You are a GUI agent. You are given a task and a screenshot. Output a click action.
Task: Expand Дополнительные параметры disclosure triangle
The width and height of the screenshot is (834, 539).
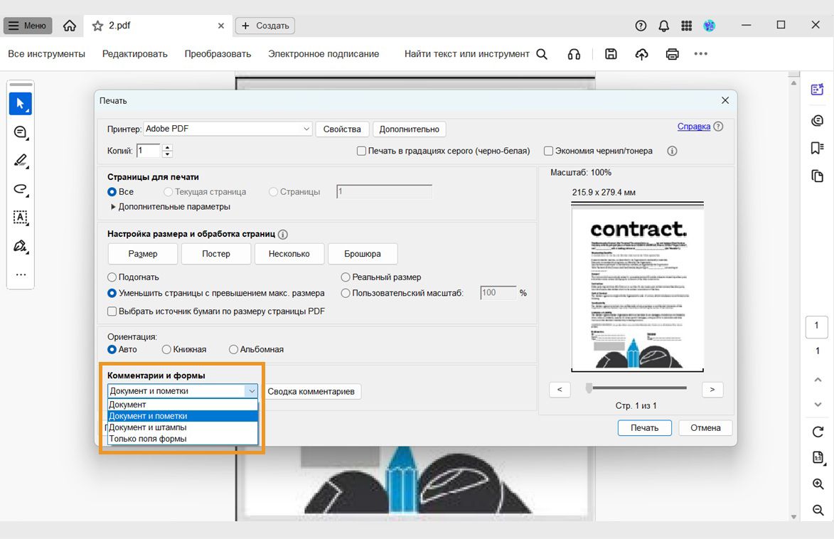pyautogui.click(x=113, y=207)
